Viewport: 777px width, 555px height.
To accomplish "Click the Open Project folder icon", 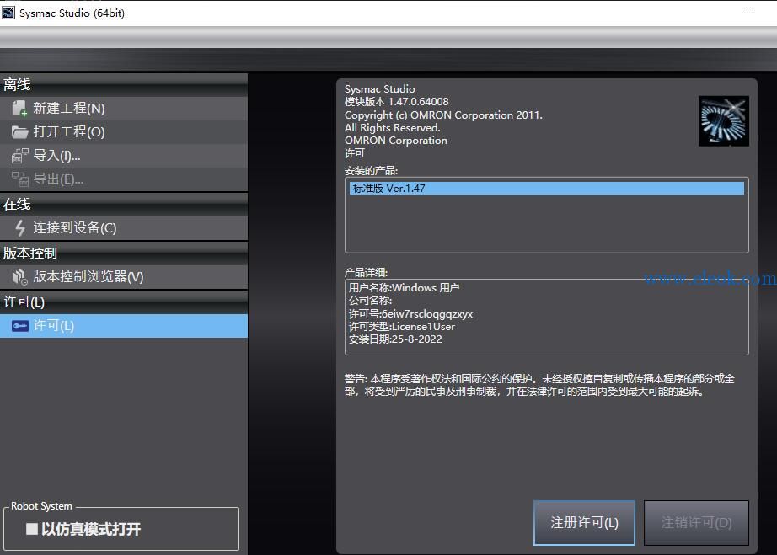I will point(19,132).
